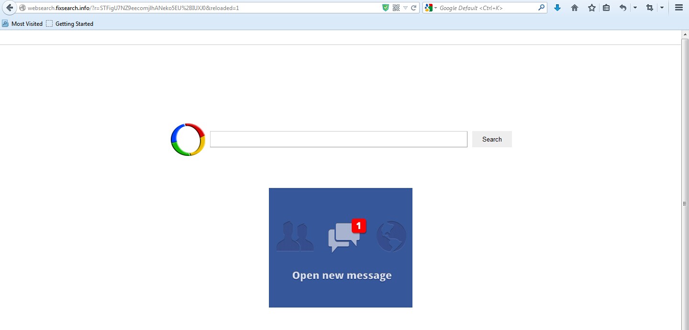689x330 pixels.
Task: Click the Search button
Action: click(x=492, y=139)
